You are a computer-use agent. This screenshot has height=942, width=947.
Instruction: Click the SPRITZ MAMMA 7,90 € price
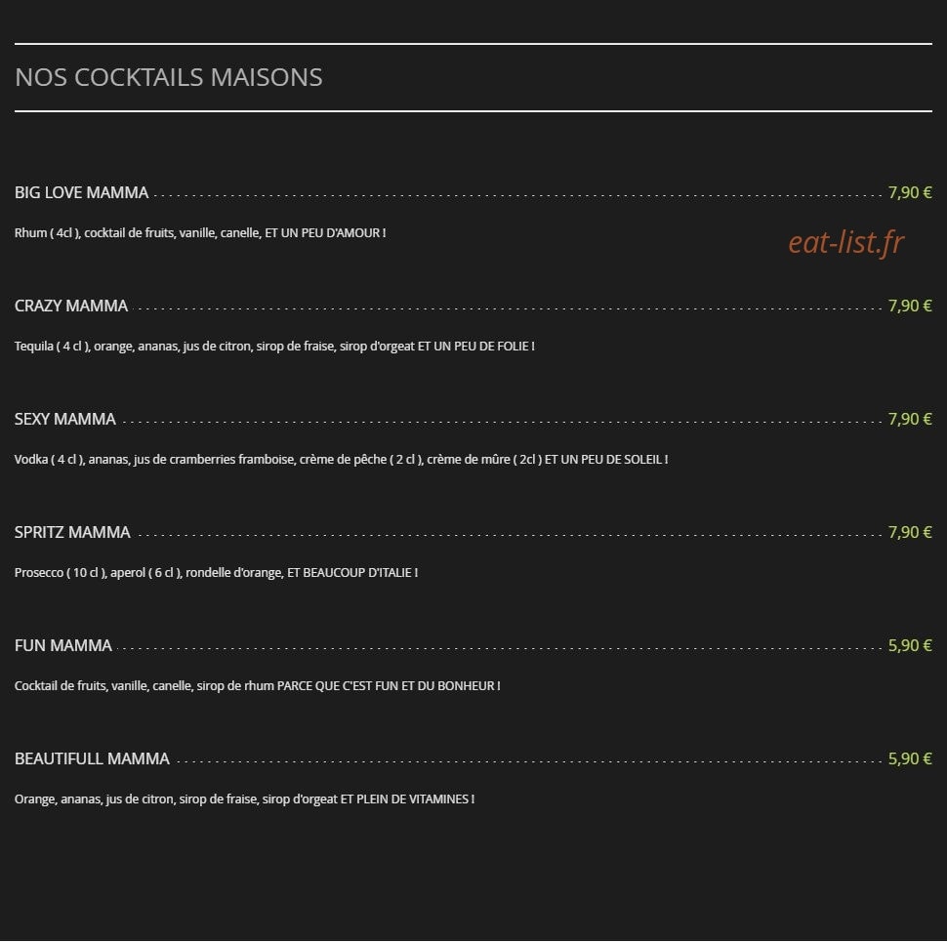pos(910,533)
